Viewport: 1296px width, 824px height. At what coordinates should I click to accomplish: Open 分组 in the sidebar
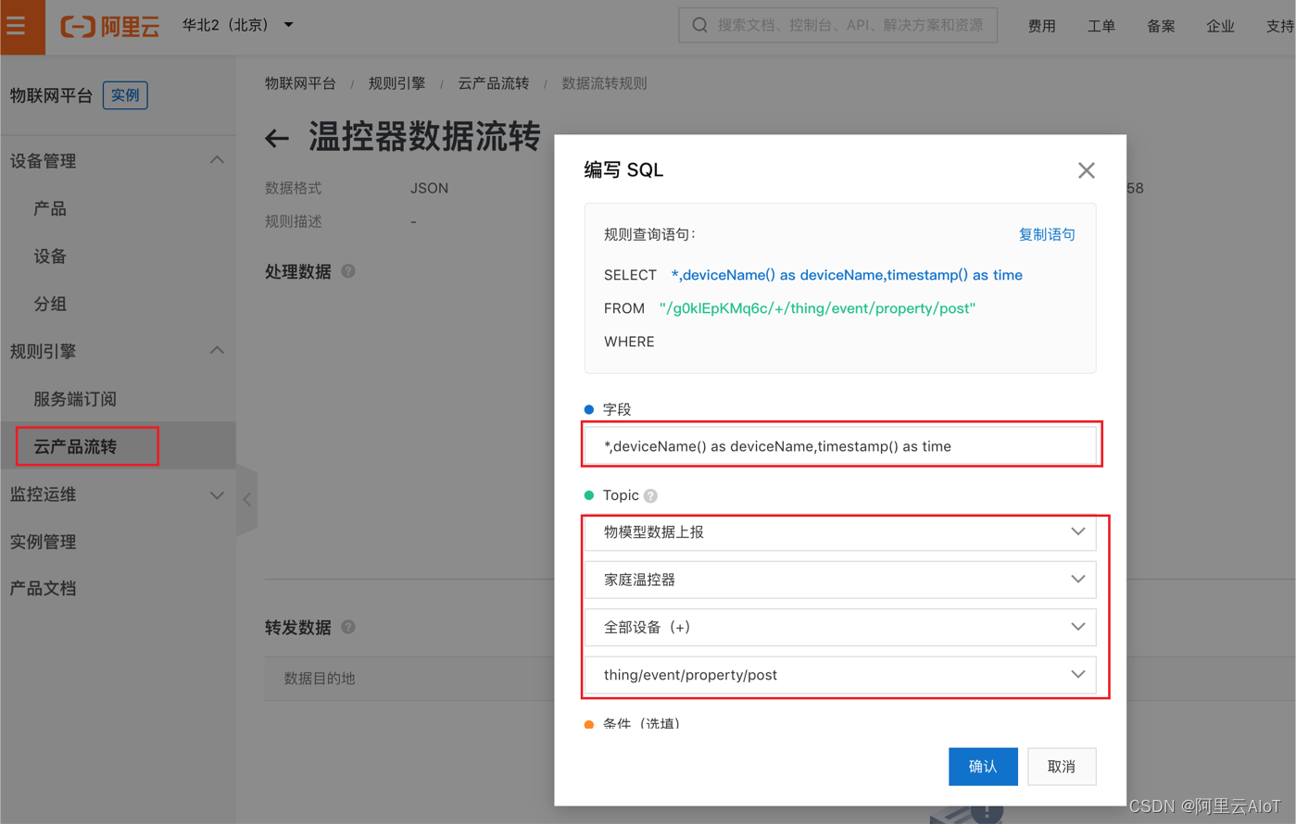coord(50,304)
